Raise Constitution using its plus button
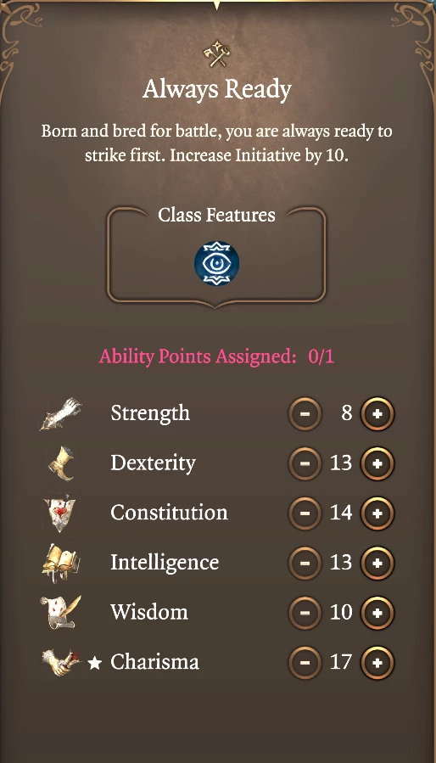Screen dimensions: 436x763 click(x=377, y=513)
